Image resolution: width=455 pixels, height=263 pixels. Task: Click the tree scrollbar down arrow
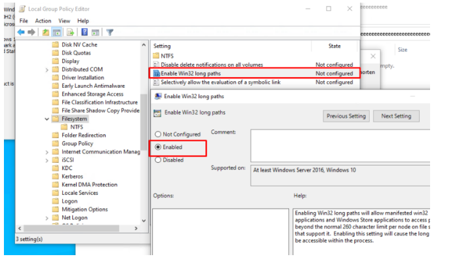coord(144,220)
